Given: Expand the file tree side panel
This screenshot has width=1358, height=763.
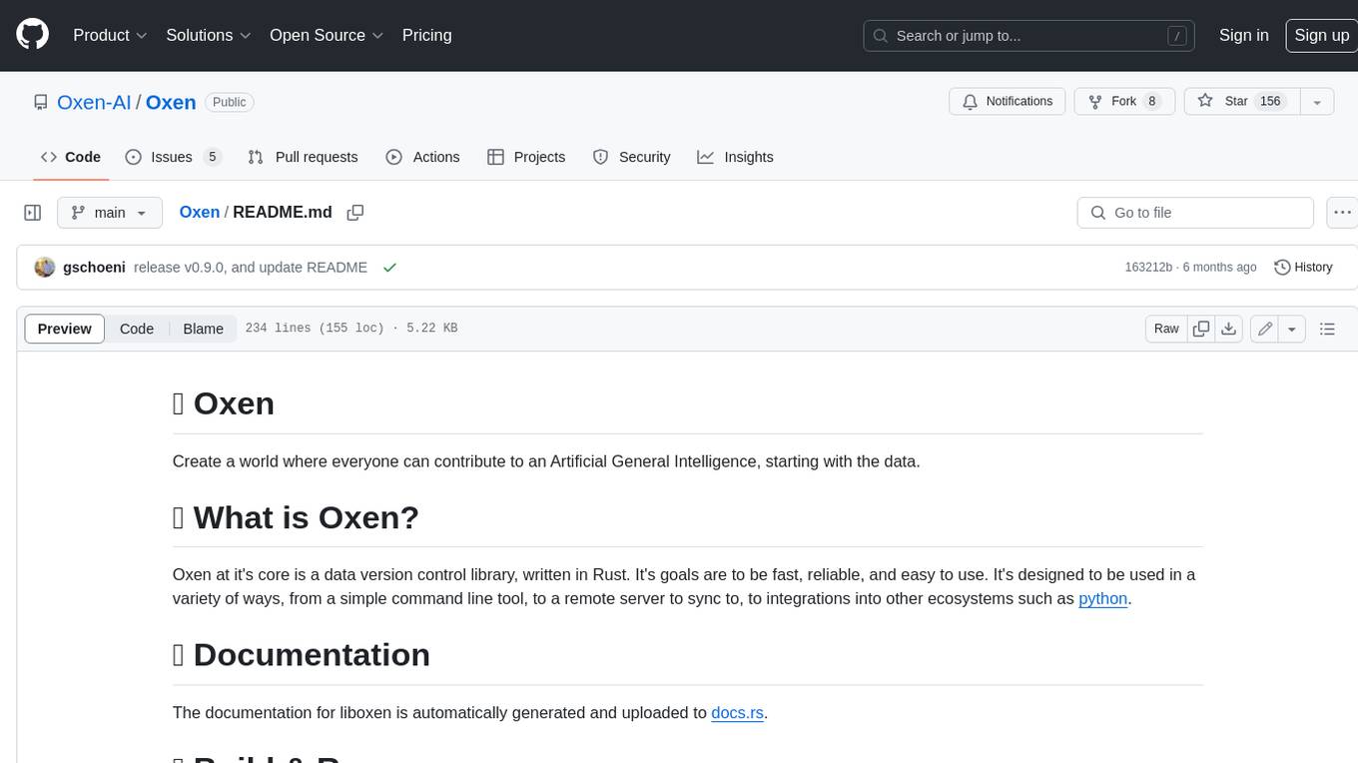Looking at the screenshot, I should click(x=32, y=213).
